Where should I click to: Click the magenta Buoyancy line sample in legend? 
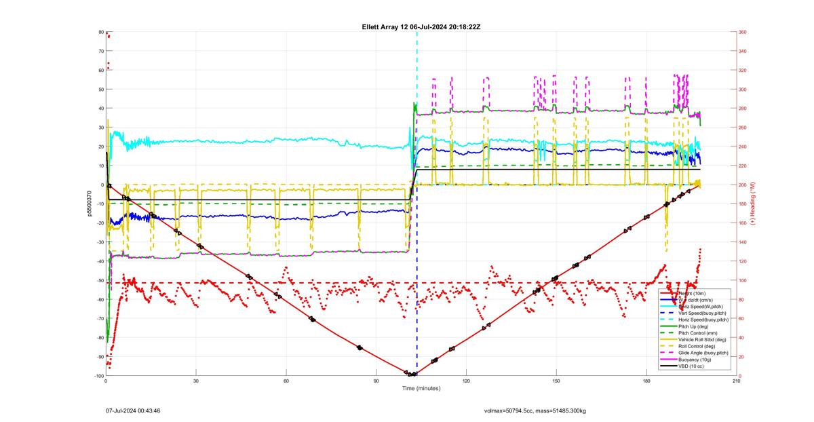click(669, 360)
